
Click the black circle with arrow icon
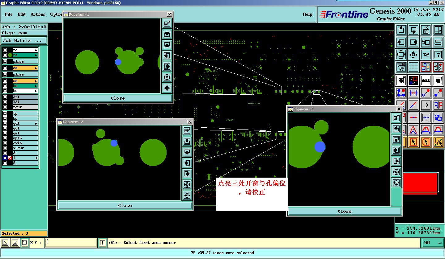coord(401,80)
